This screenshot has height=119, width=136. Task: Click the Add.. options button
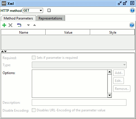119,73
